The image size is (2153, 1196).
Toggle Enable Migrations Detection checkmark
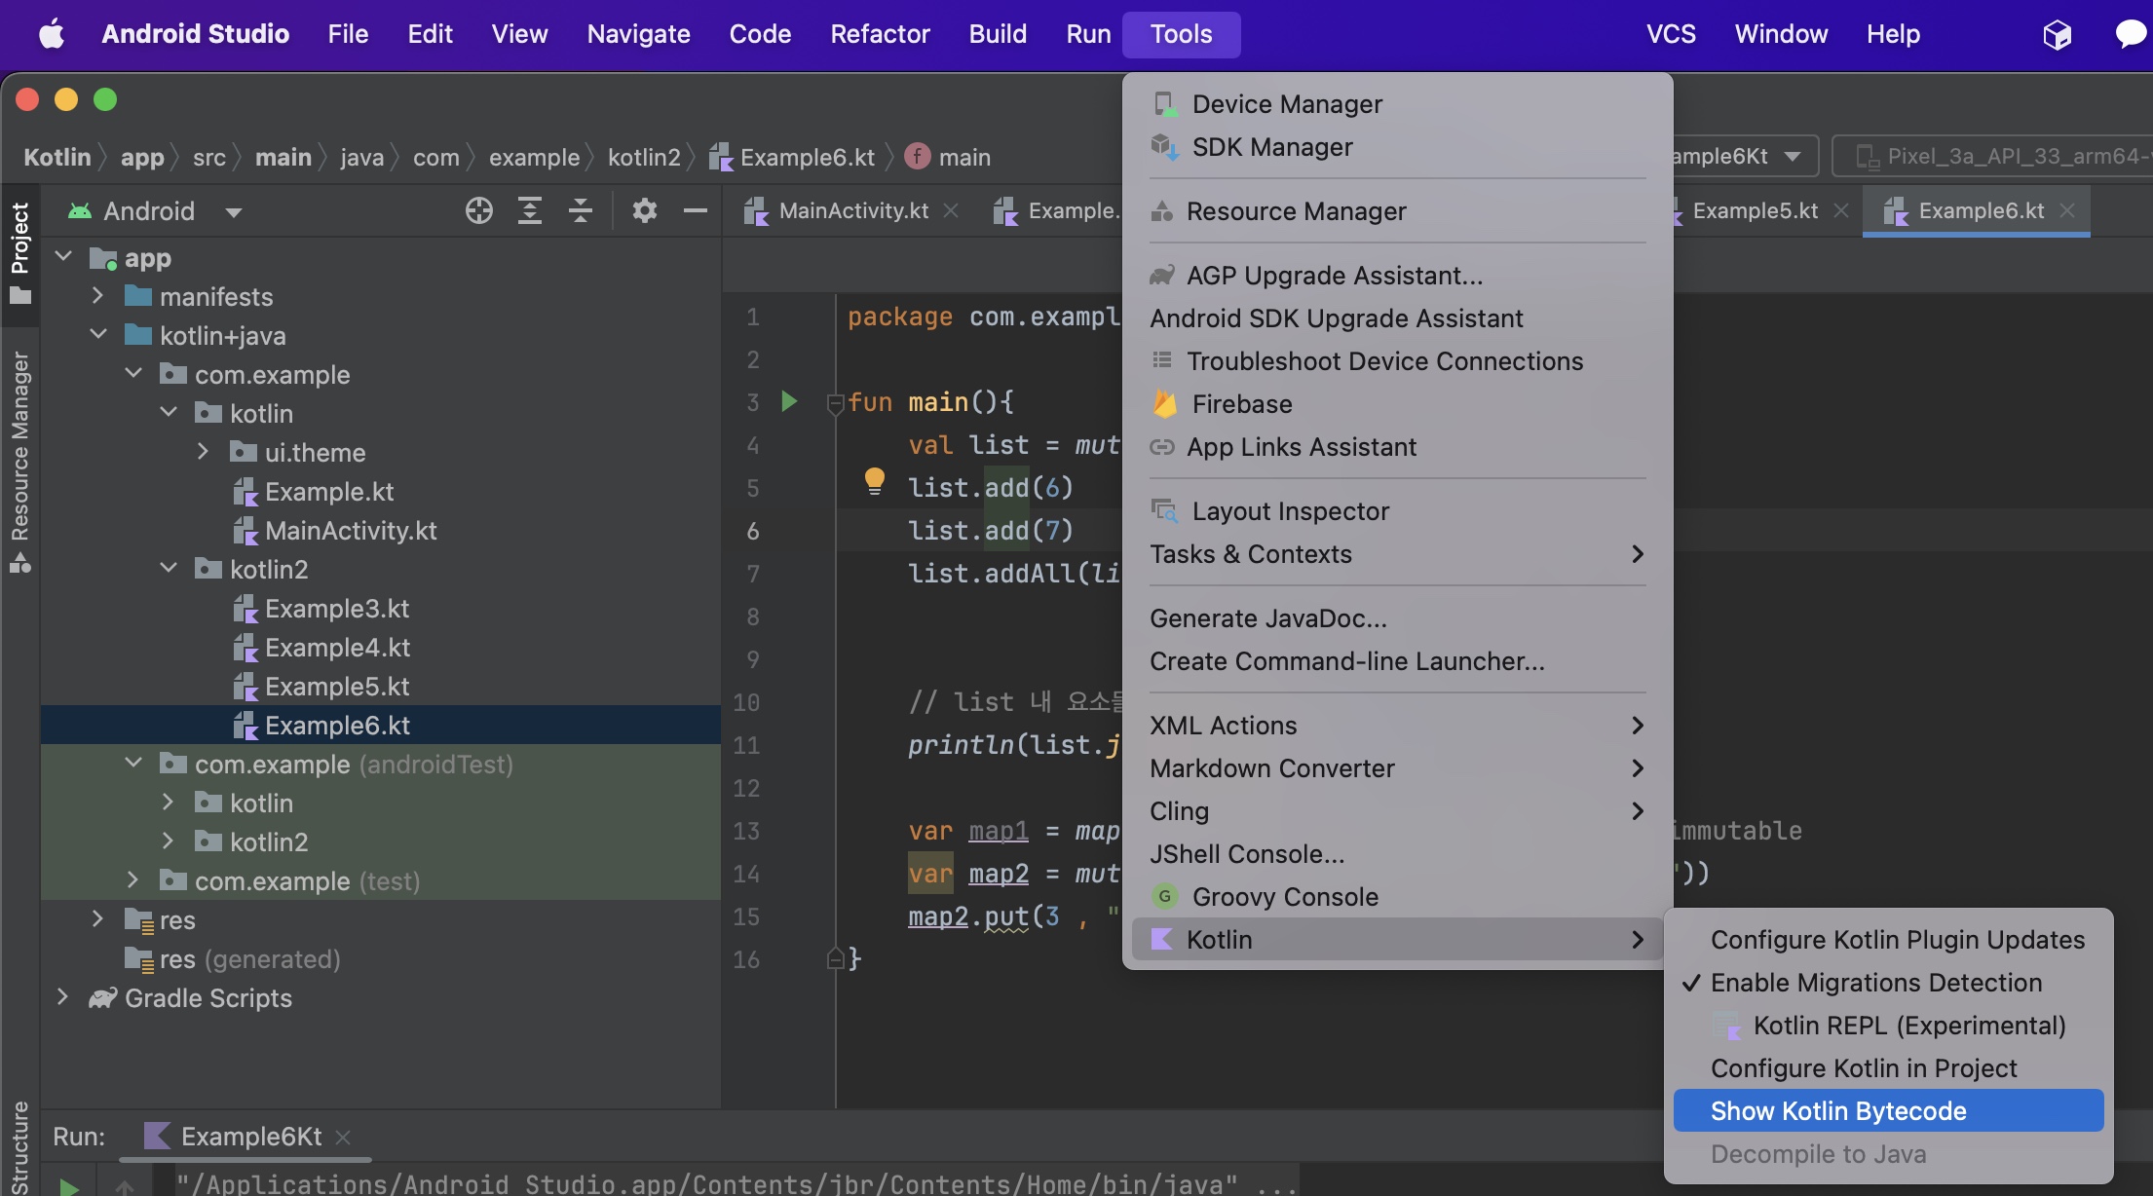click(x=1691, y=982)
